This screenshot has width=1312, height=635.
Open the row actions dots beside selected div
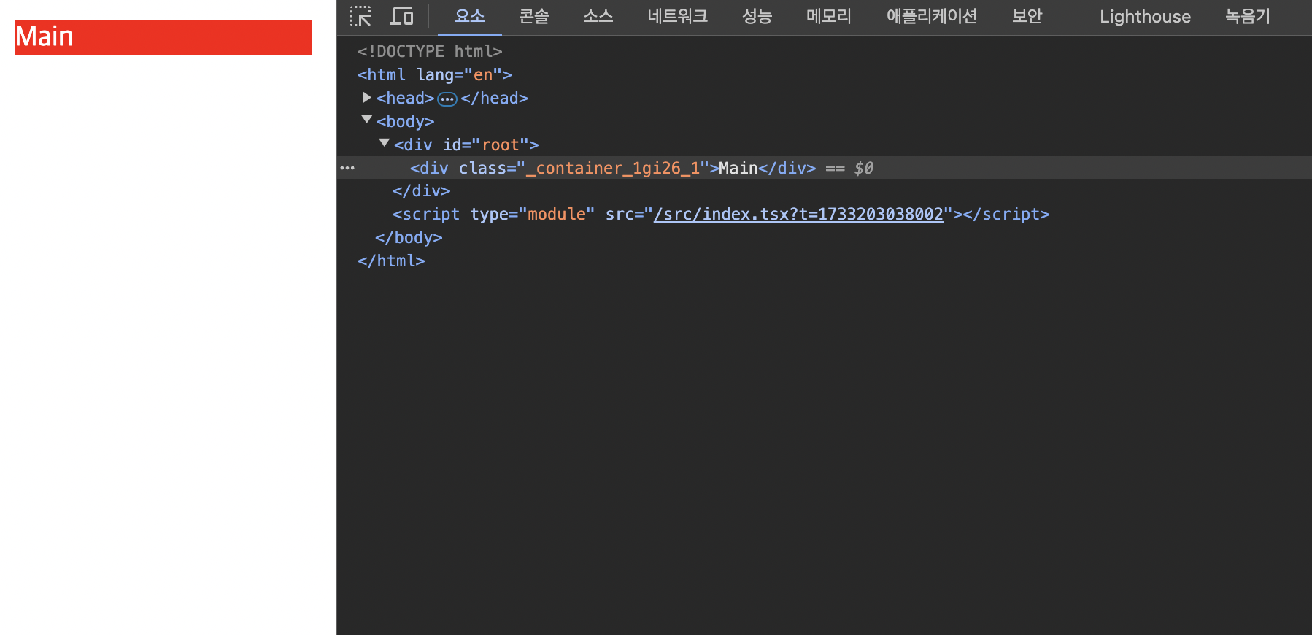click(347, 168)
